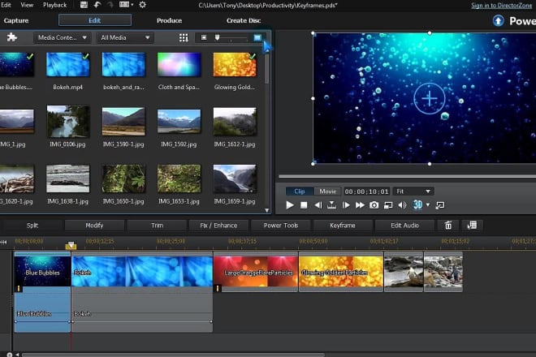Viewport: 536px width, 357px height.
Task: Select the LargeOrangeFlareParticles timeline clip
Action: [256, 272]
